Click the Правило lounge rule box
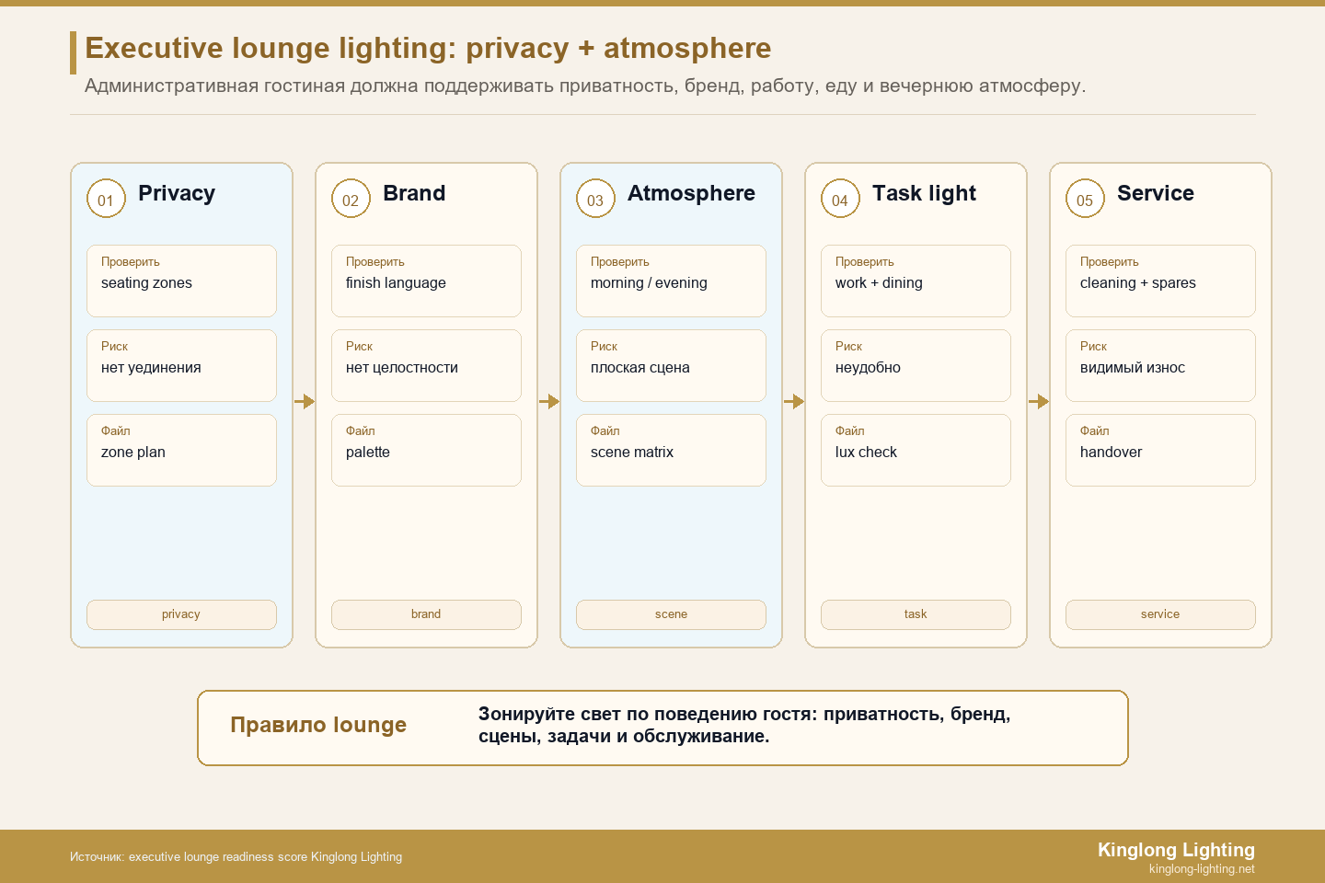 click(662, 728)
